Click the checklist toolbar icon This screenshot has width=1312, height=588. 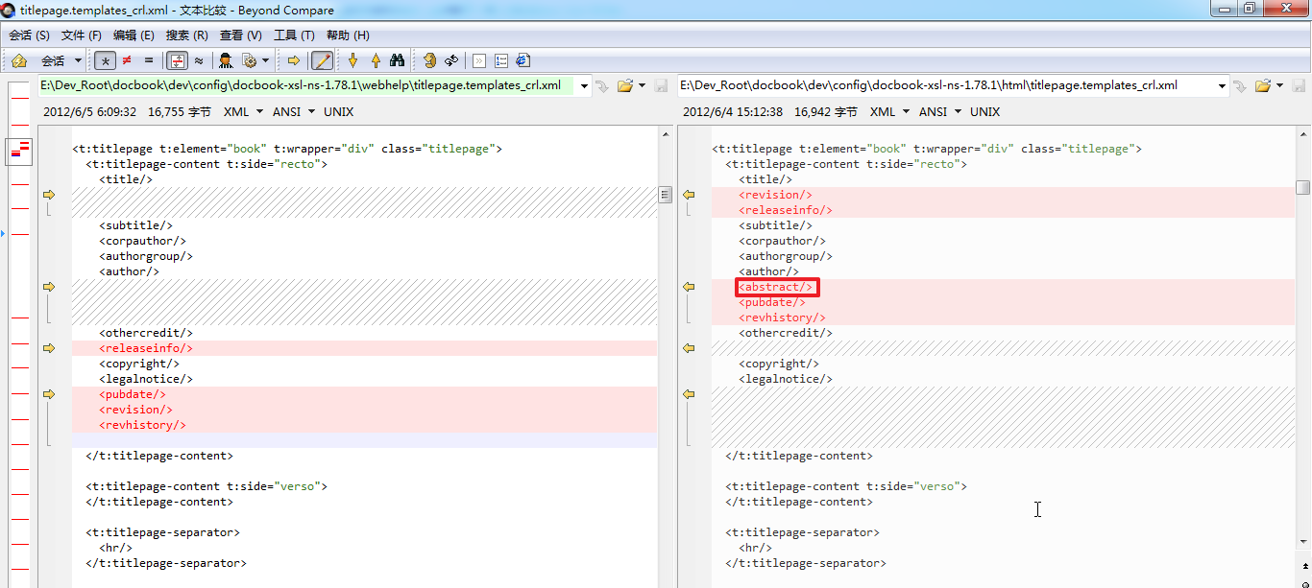(501, 60)
